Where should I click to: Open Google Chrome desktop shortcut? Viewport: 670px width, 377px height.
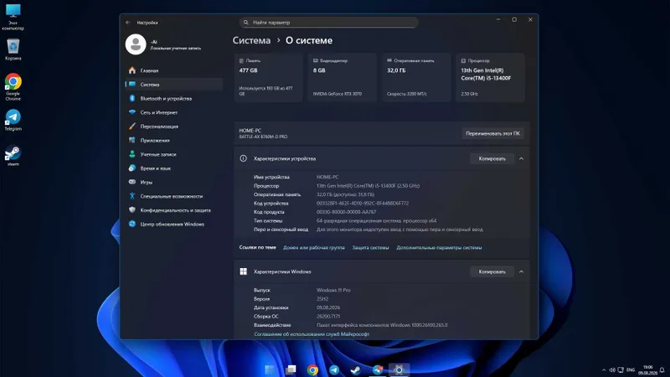tap(13, 87)
